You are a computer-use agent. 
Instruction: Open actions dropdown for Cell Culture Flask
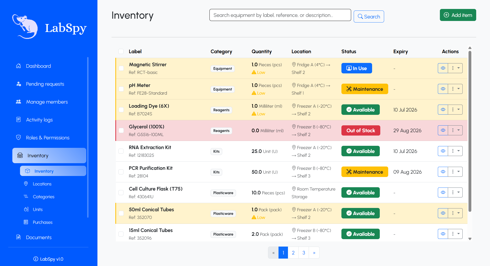point(455,192)
